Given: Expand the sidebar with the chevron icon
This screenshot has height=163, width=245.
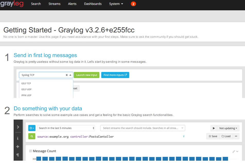Looking at the screenshot, I should pos(18,127).
